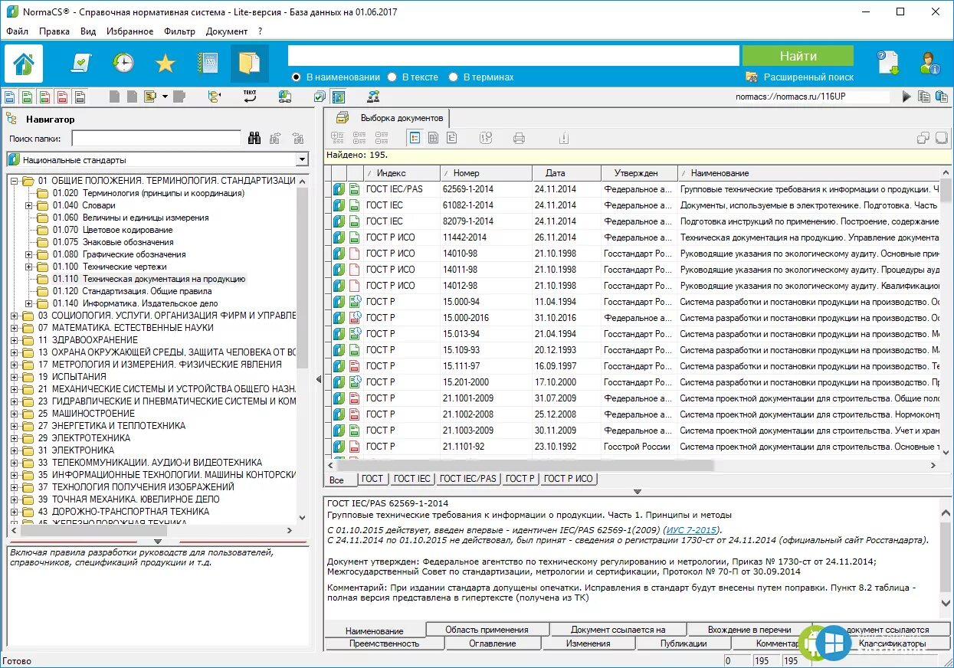Image resolution: width=954 pixels, height=668 pixels.
Task: Click the document table horizontal scrollbar
Action: point(525,465)
